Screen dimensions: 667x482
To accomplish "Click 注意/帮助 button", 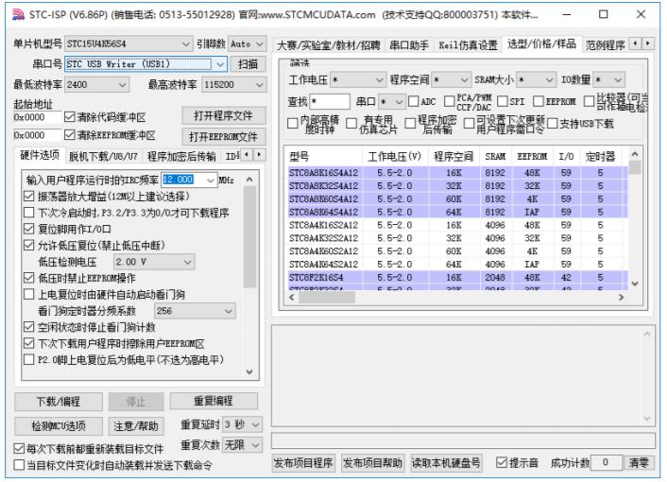I will (136, 425).
